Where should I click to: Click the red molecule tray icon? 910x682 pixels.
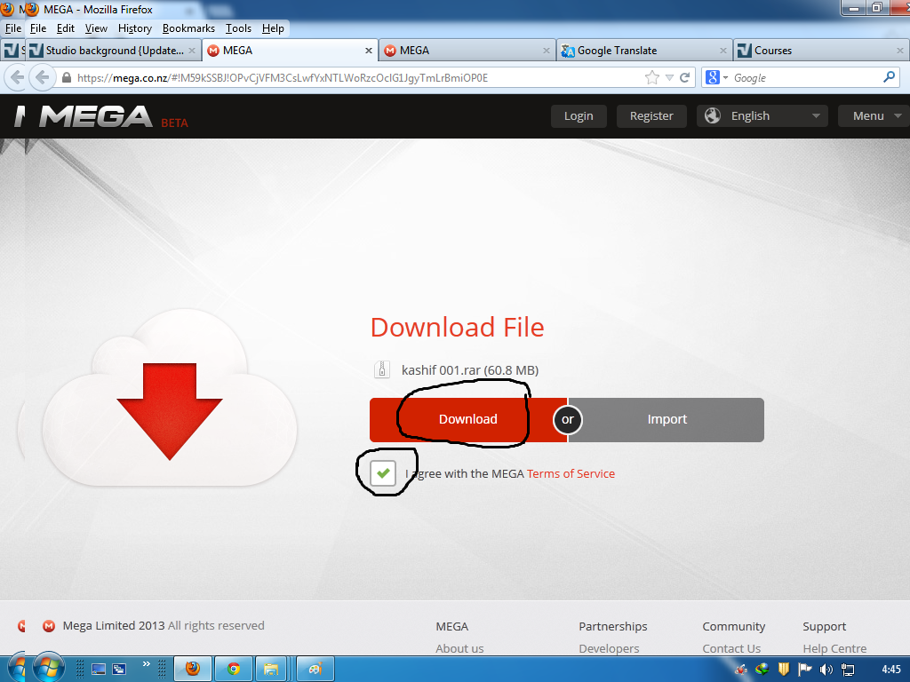pos(741,670)
